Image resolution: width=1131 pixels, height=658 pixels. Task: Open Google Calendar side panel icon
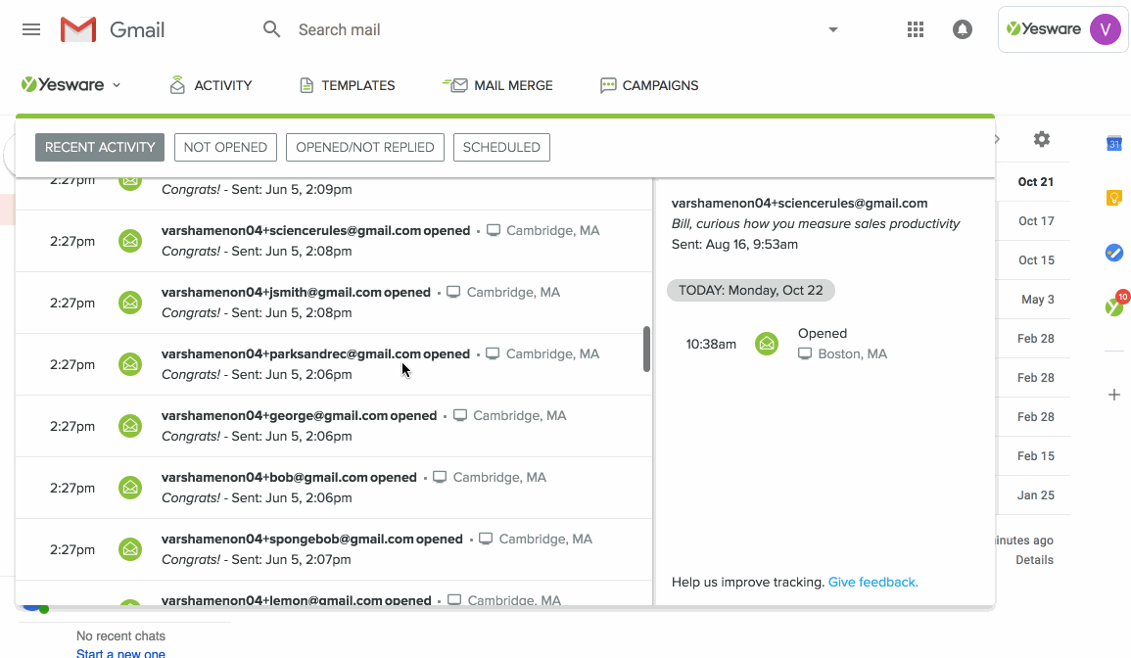pos(1113,144)
